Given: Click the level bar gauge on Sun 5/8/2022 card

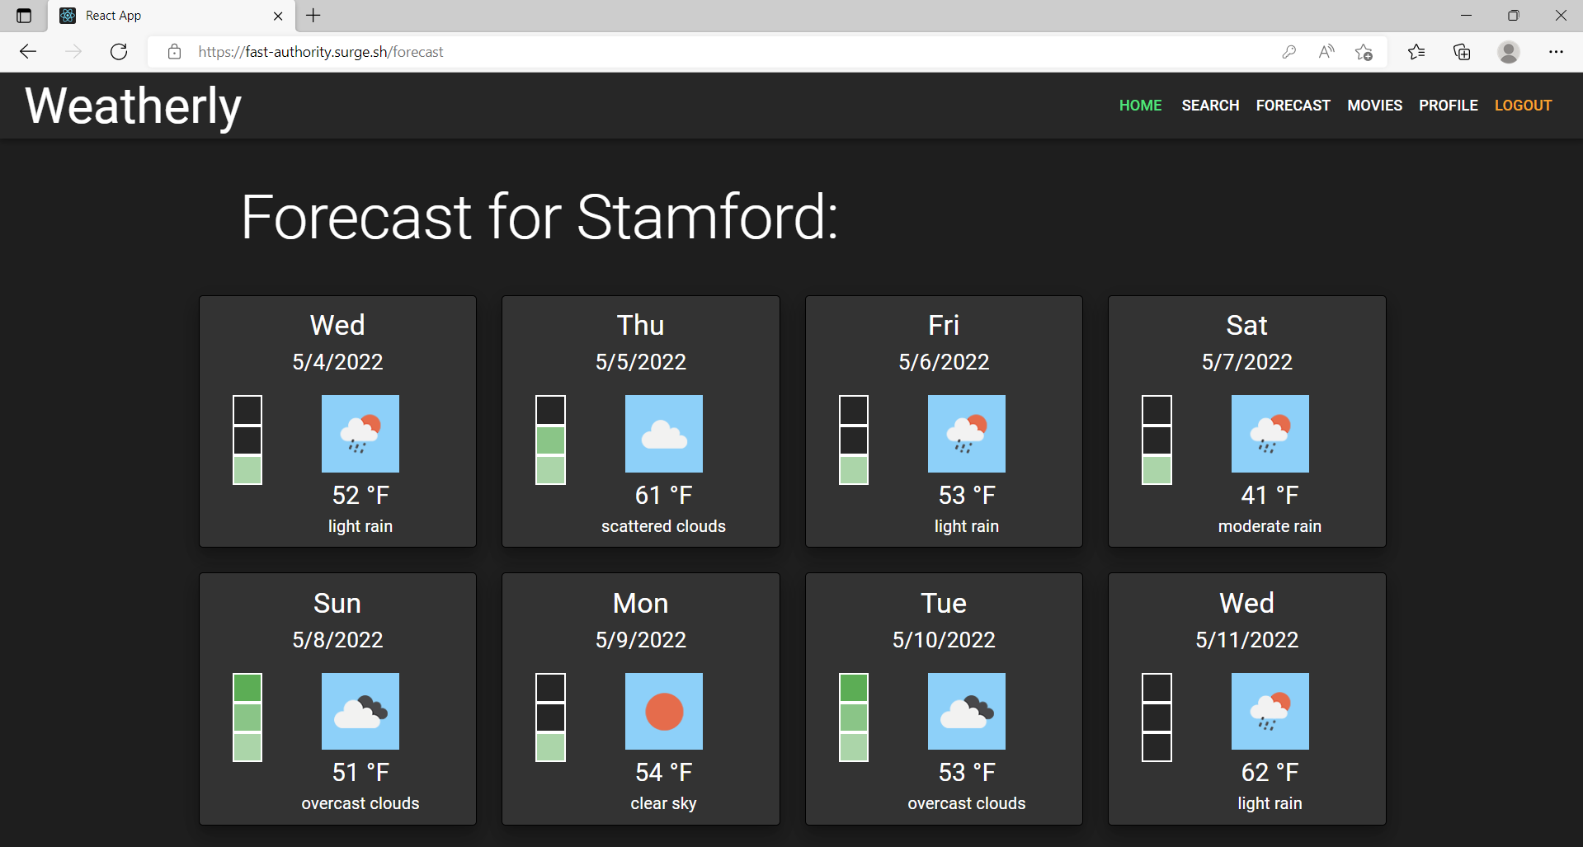Looking at the screenshot, I should [x=247, y=718].
